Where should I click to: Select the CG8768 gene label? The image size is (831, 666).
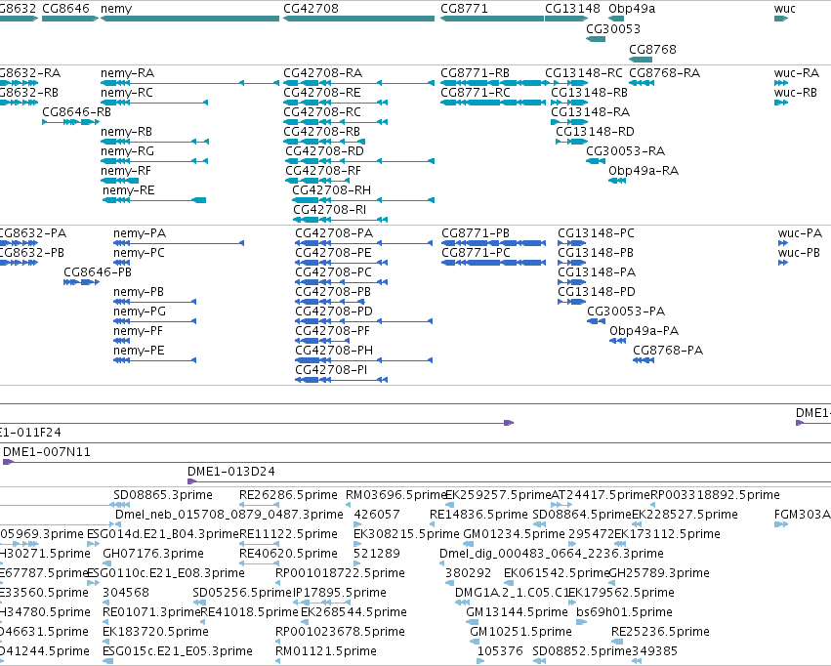point(652,49)
